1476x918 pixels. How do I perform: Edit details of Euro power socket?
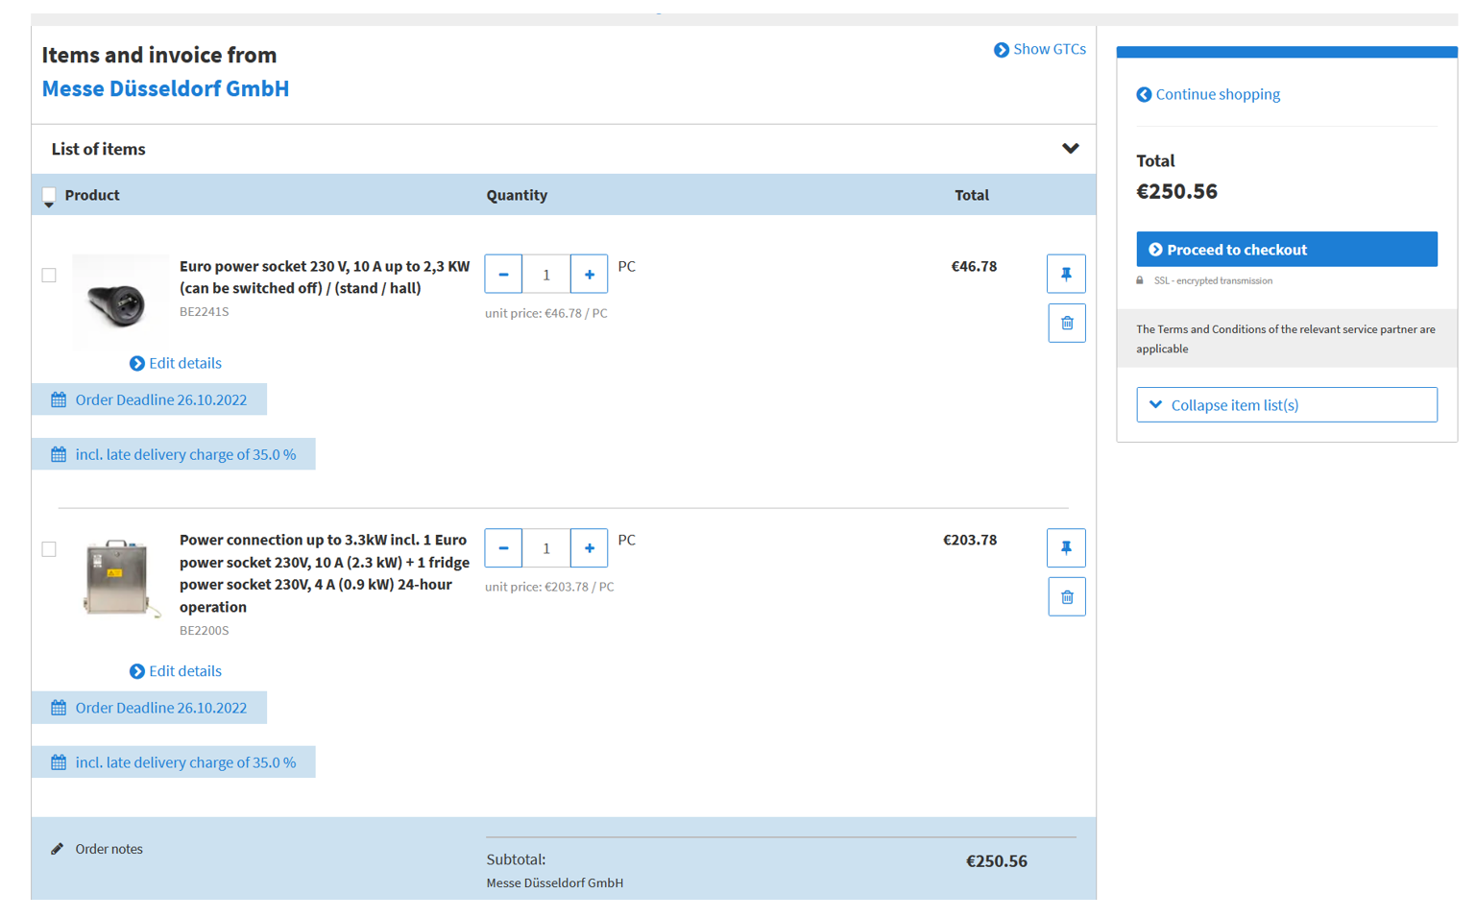[176, 363]
